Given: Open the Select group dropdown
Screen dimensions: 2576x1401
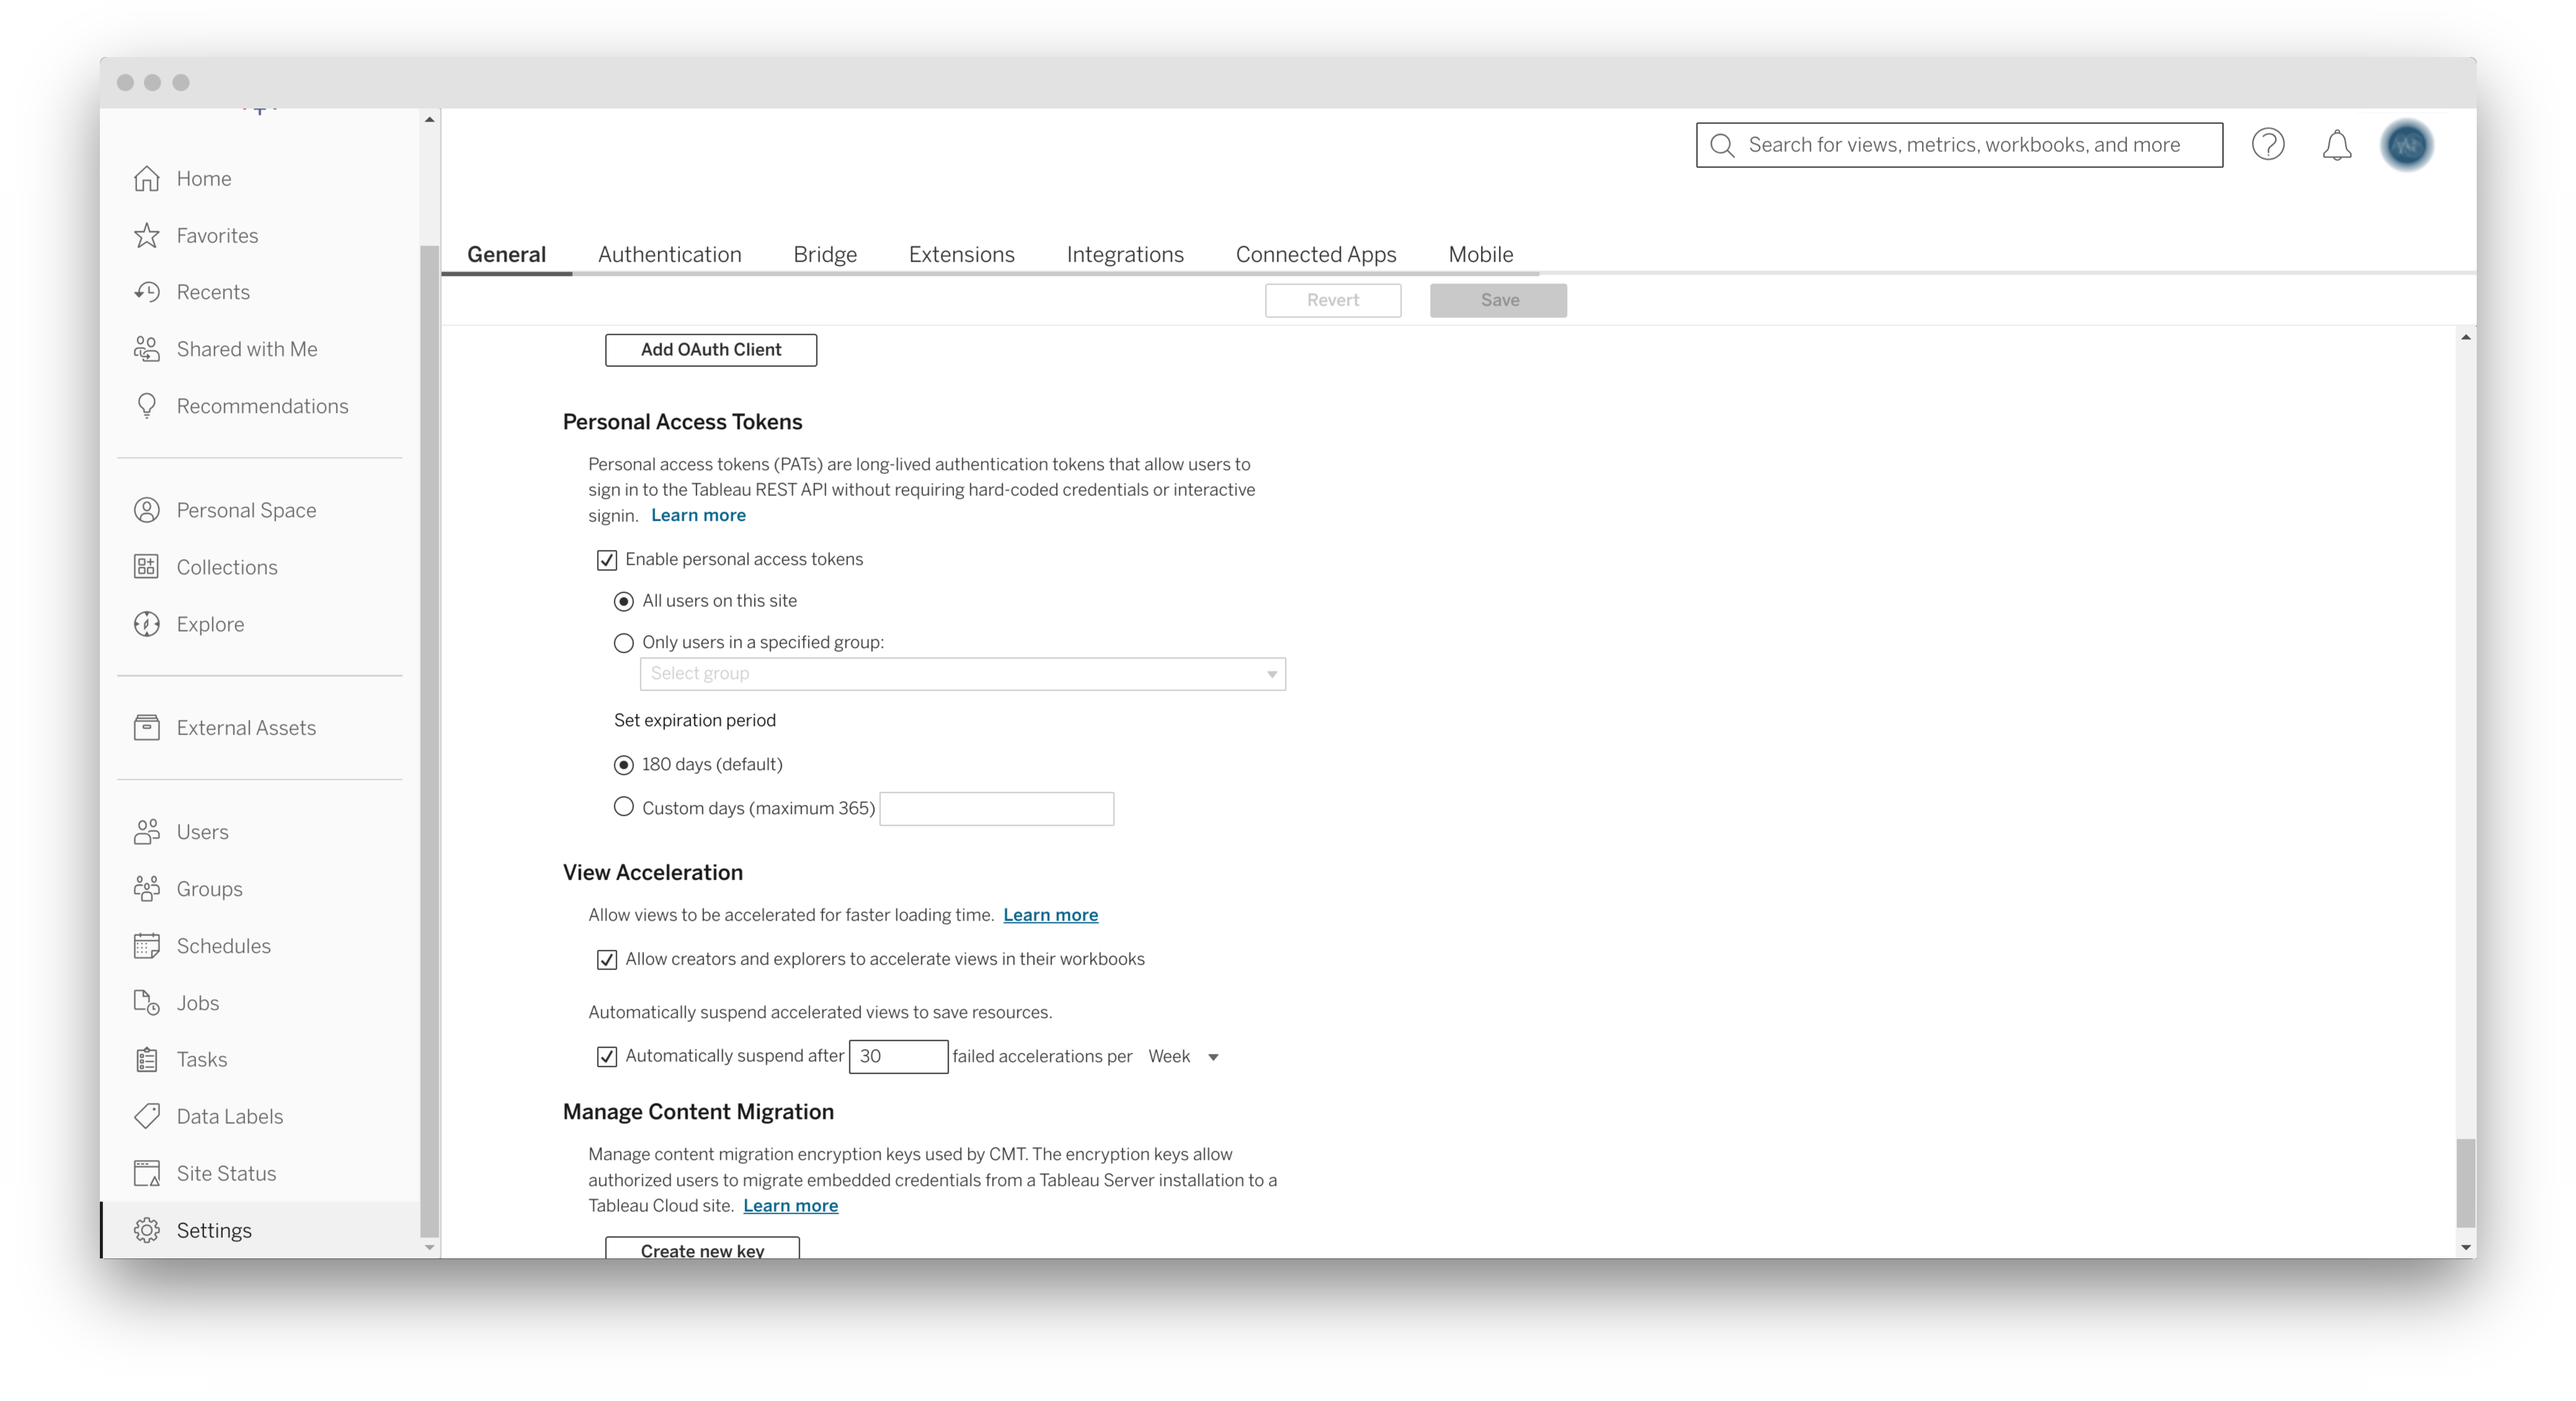Looking at the screenshot, I should coord(962,674).
